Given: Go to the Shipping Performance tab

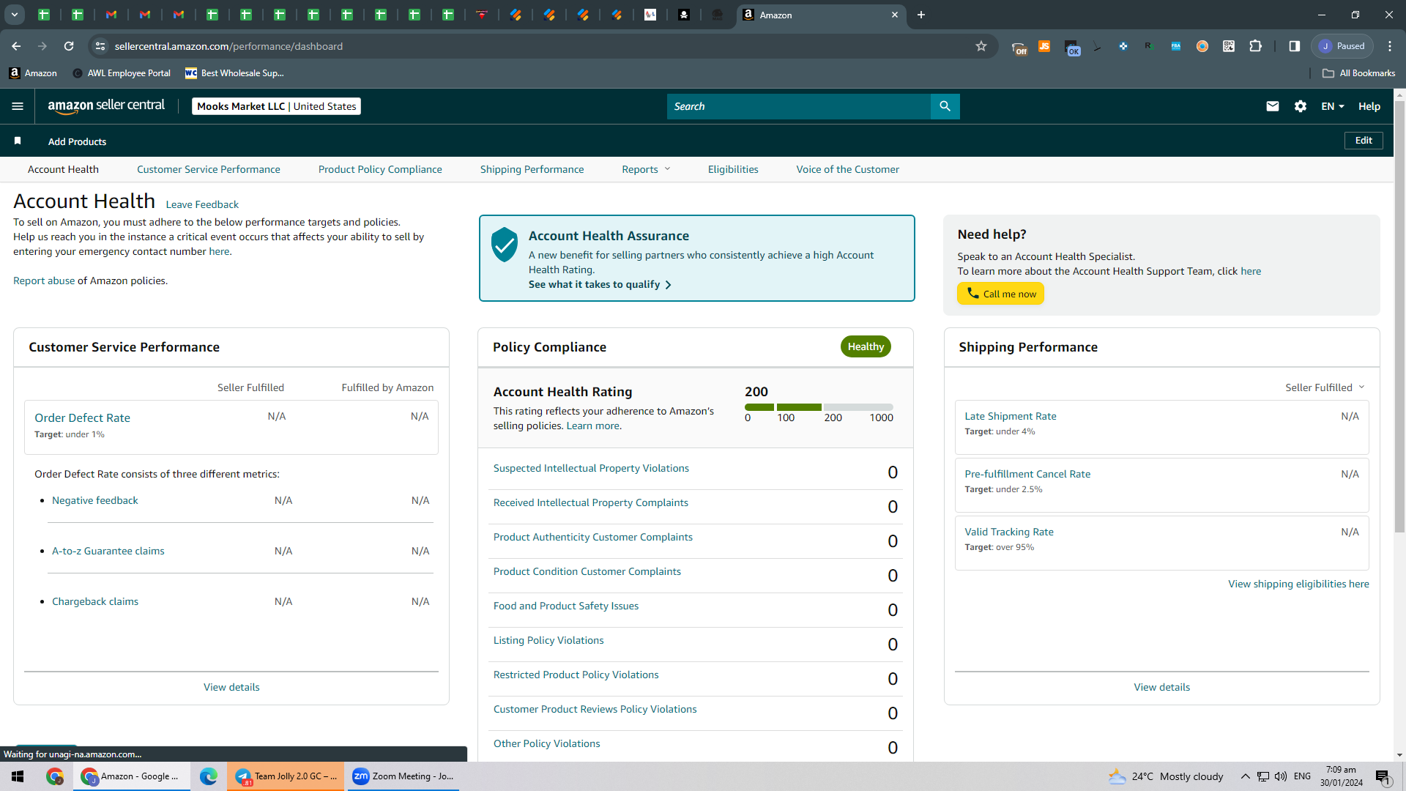Looking at the screenshot, I should 532,169.
